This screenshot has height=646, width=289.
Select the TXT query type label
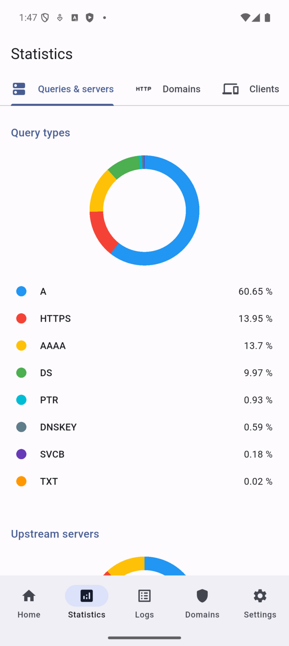49,481
